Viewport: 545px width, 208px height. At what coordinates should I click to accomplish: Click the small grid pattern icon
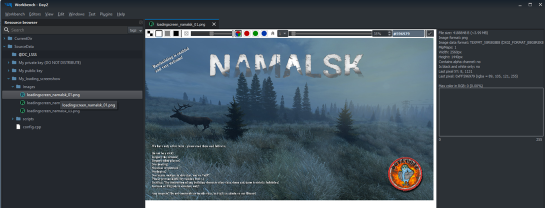[x=186, y=33]
